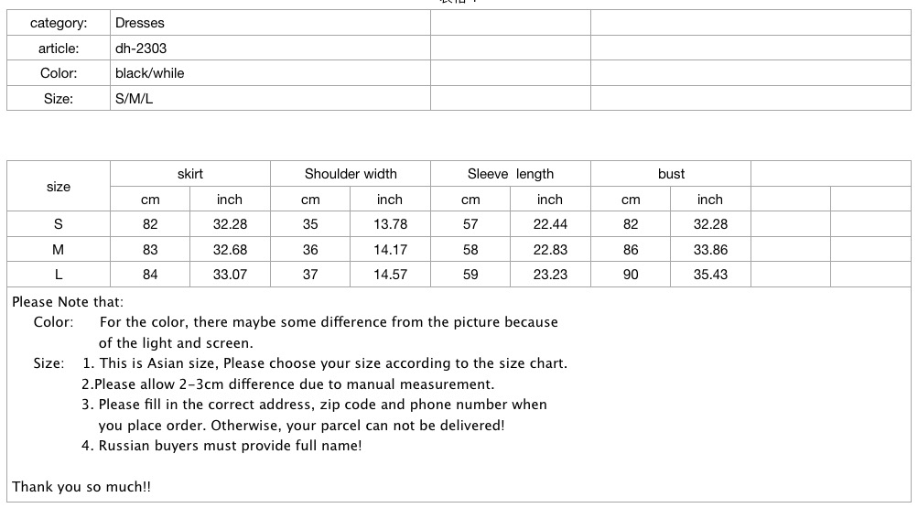Click the "L" size row label
918x508 pixels.
59,275
